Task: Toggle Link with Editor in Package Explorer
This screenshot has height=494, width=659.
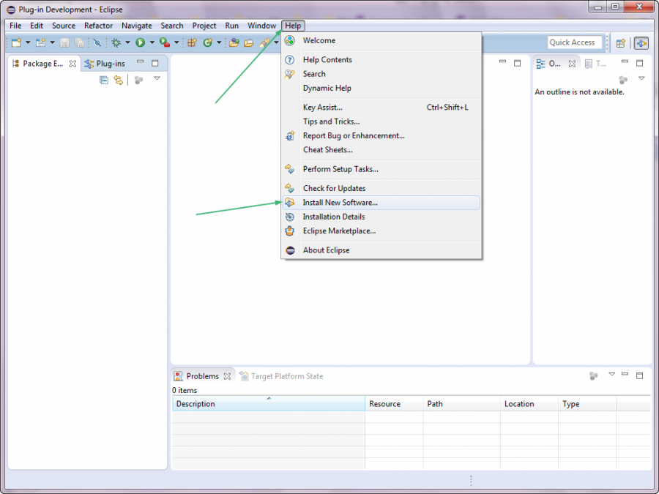Action: point(119,80)
